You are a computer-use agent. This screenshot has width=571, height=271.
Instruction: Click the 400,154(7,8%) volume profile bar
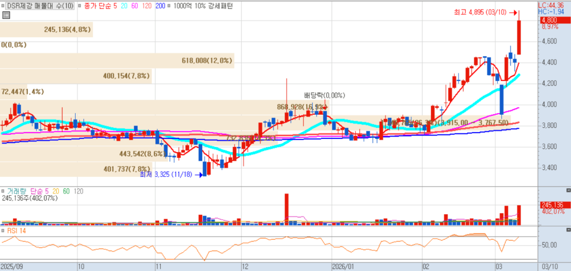click(x=76, y=76)
